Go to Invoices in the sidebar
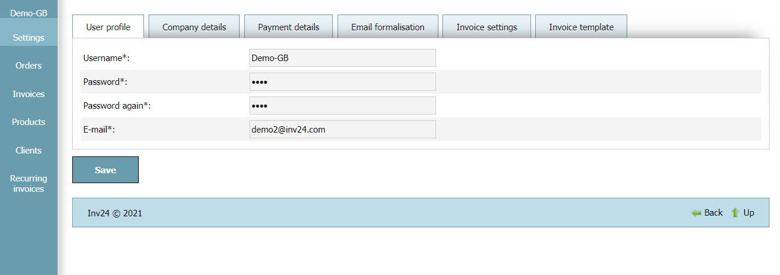 29,94
